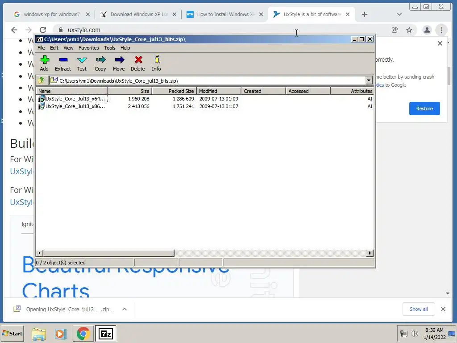Select the Copy toolbar icon in 7-Zip
Screen dimensions: 457x343
coord(100,63)
